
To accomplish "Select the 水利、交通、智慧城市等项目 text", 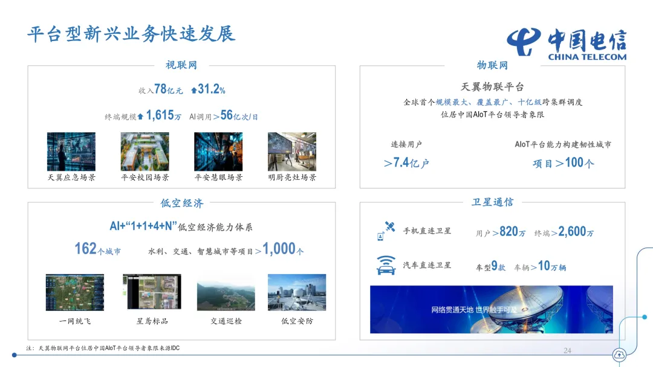I will point(201,252).
